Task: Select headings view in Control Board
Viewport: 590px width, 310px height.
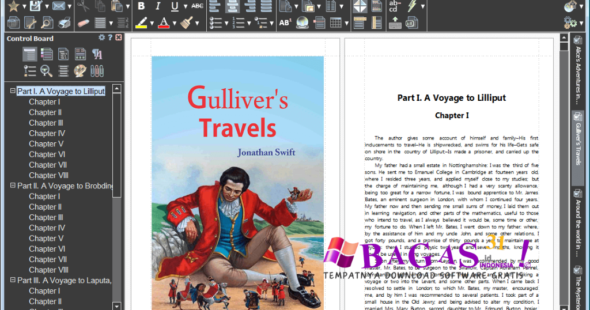Action: pos(30,54)
